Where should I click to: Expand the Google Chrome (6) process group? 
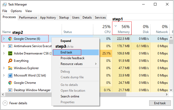click(x=4, y=39)
